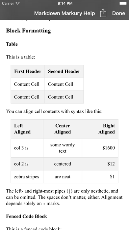Tap the 'zebra stripes' cell
Image resolution: width=129 pixels, height=230 pixels.
tap(27, 176)
